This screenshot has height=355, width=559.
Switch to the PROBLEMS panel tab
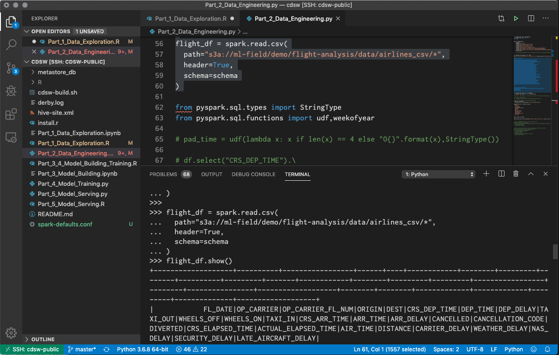tap(163, 174)
